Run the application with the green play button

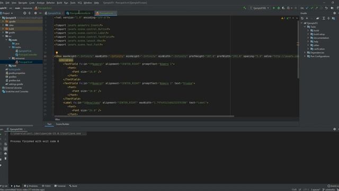[x=274, y=8]
